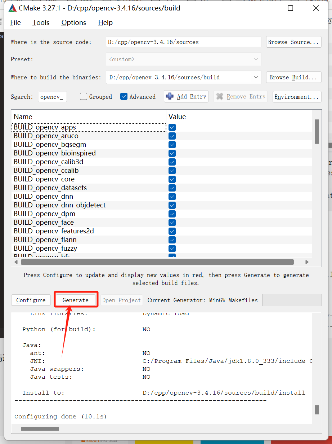The image size is (332, 444).
Task: Click the Name column header
Action: (x=89, y=117)
